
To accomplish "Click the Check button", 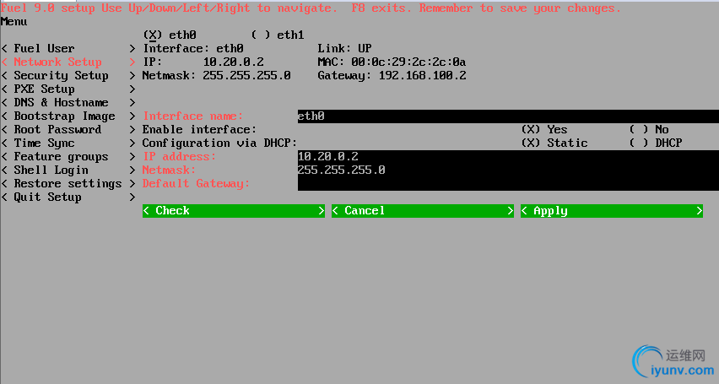I will coord(234,211).
